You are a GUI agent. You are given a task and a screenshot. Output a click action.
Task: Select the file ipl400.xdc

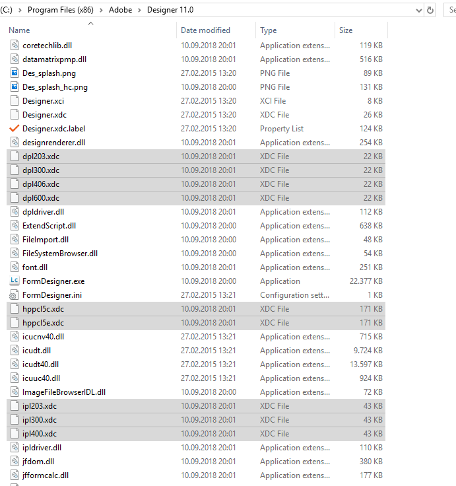point(196,434)
